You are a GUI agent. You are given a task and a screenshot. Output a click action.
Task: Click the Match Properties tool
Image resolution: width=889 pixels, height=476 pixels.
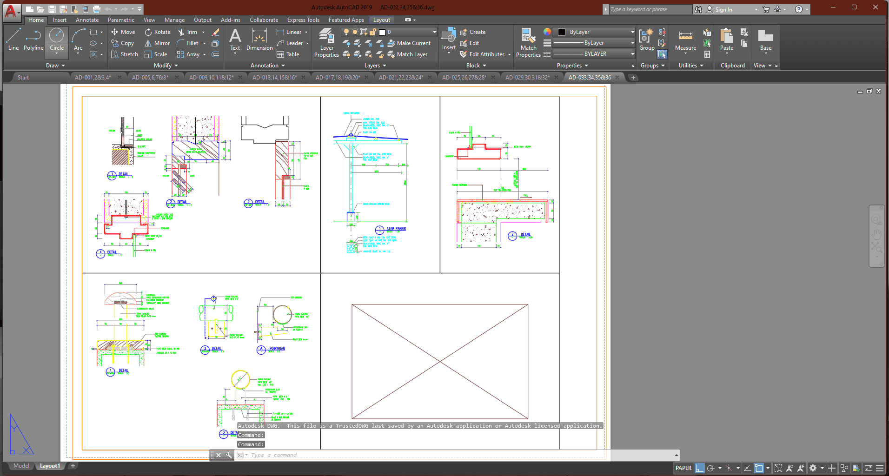(x=528, y=42)
